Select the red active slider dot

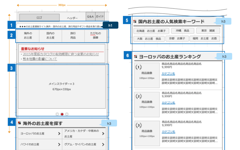62,114
